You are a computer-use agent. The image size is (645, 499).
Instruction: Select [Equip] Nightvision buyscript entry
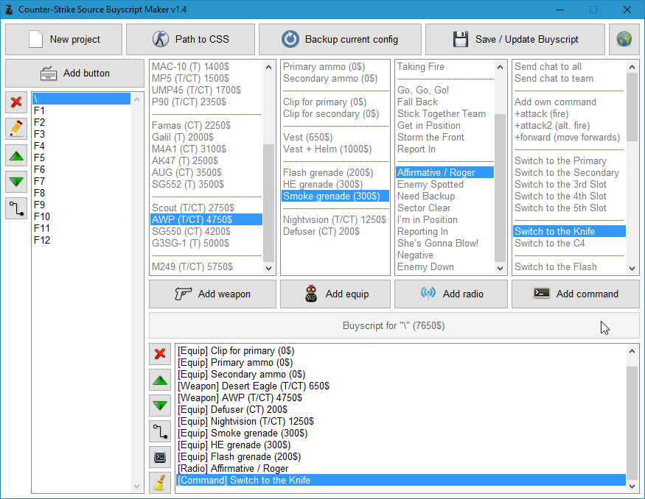click(x=401, y=422)
